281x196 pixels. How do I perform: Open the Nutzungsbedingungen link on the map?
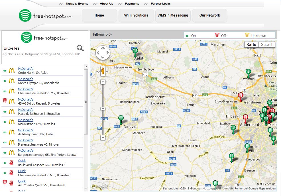pyautogui.click(x=217, y=189)
